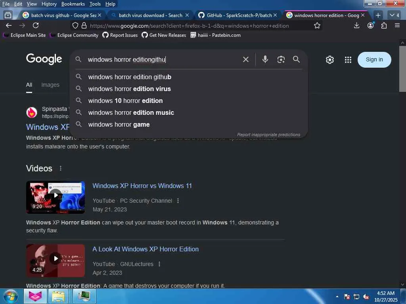The height and width of the screenshot is (304, 406).
Task: Click the Google search text field
Action: tap(163, 59)
